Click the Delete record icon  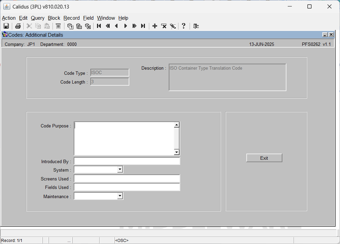(x=164, y=26)
